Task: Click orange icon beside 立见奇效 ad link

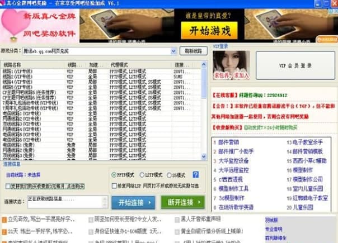Action: tap(4, 220)
